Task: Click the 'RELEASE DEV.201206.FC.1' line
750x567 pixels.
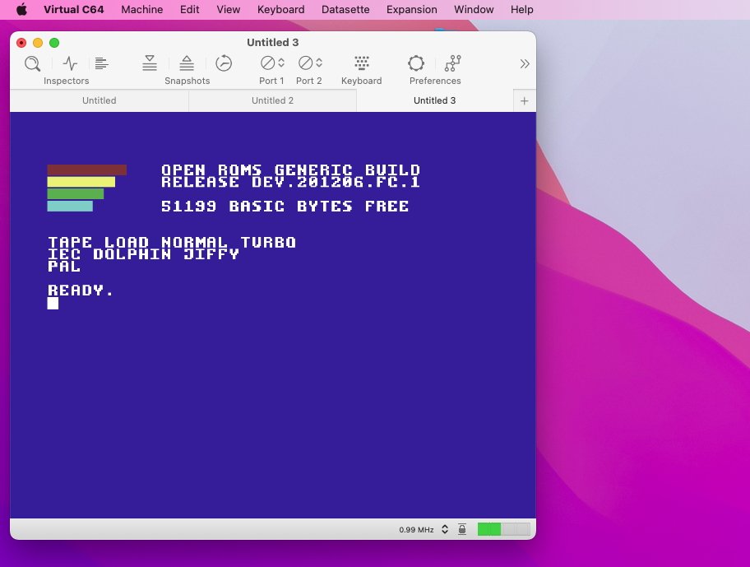Action: click(x=291, y=182)
